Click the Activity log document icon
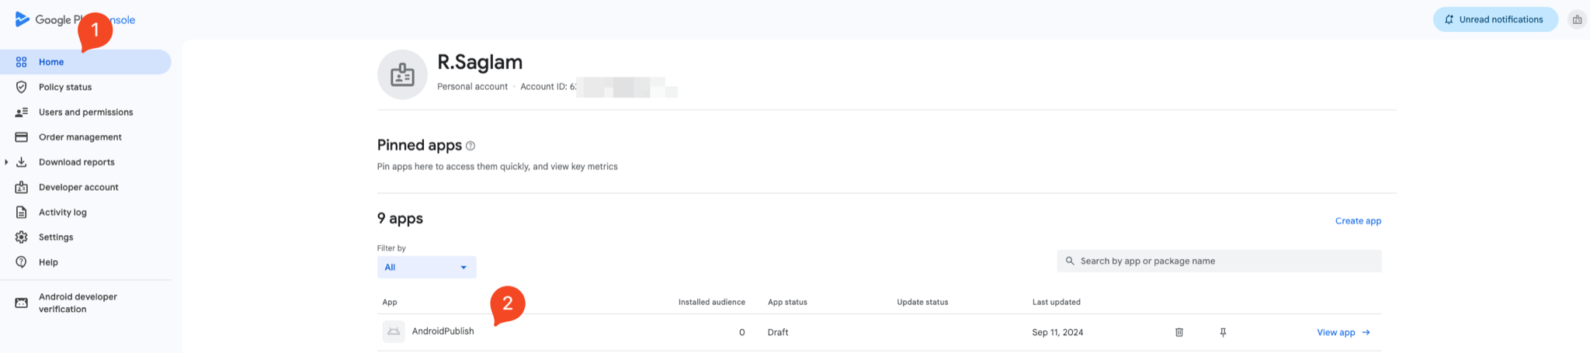1590x353 pixels. (22, 212)
